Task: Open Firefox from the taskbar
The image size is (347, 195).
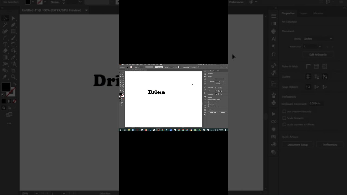Action: click(146, 130)
